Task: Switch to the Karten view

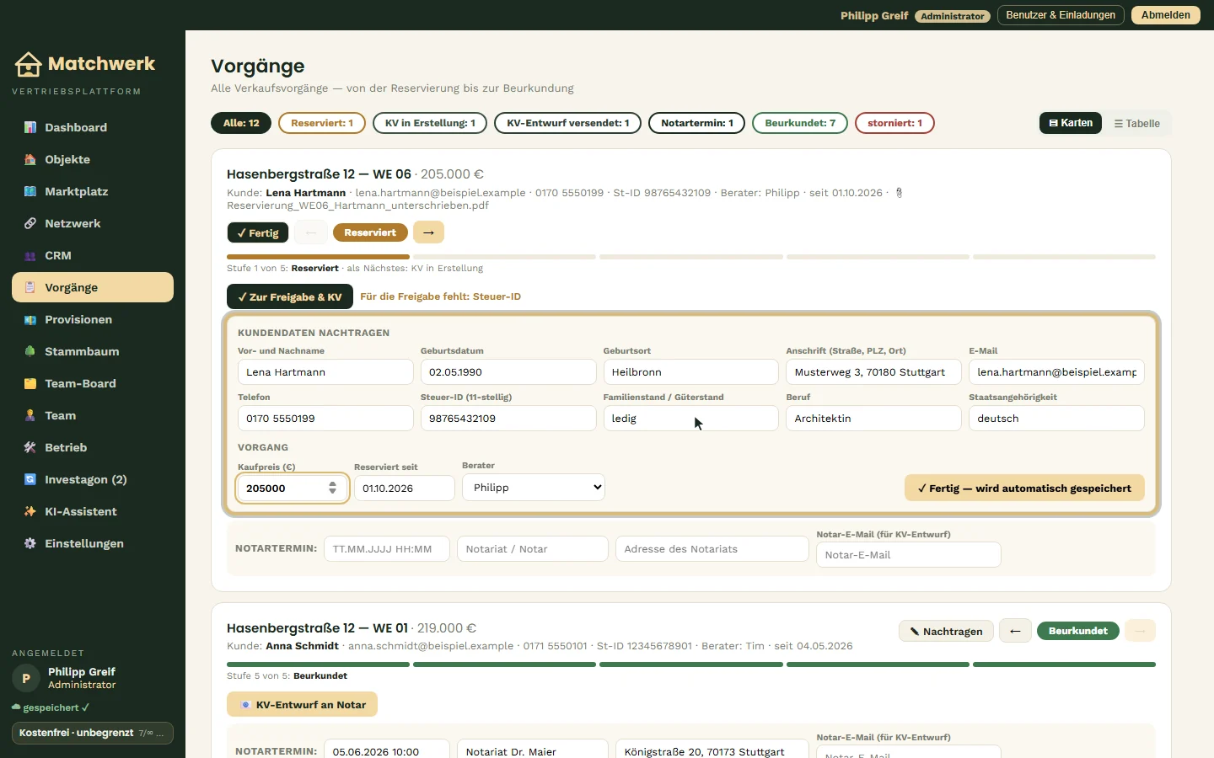Action: (1071, 123)
